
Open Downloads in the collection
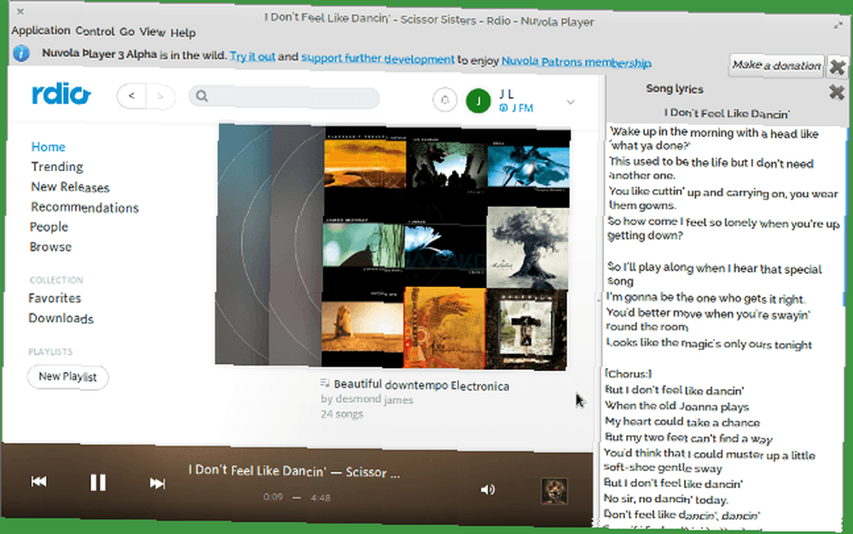click(61, 319)
